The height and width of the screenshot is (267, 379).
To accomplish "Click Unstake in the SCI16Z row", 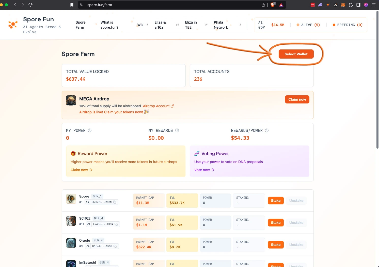I will 296,223.
